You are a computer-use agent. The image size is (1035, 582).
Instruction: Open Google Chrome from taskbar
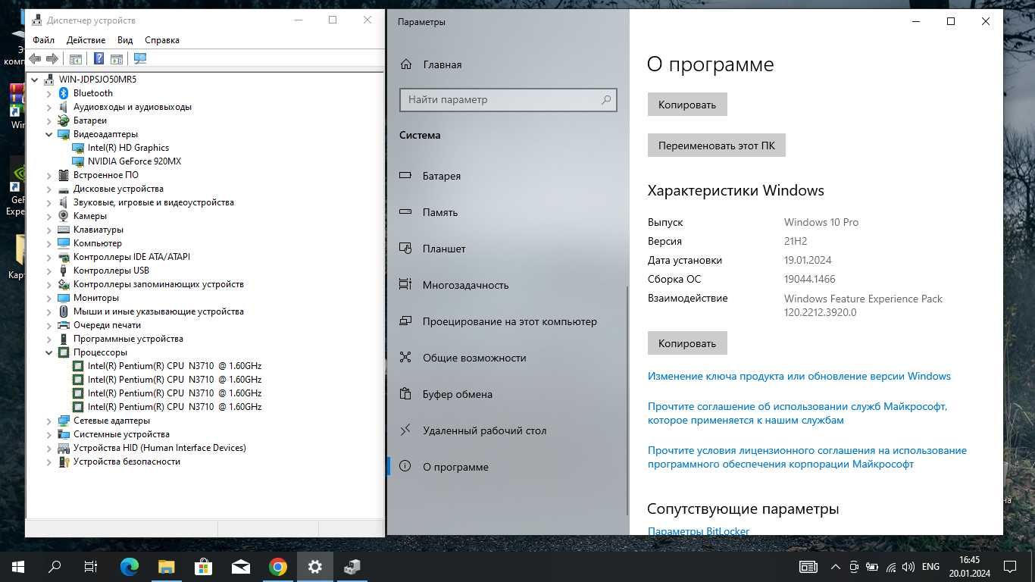[x=278, y=566]
